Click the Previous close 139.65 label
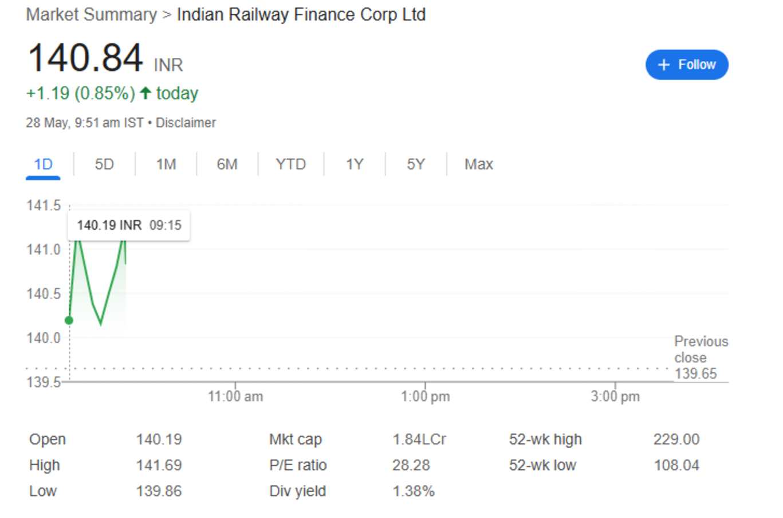 click(700, 357)
